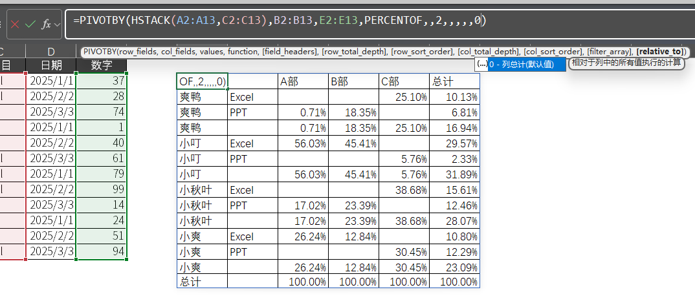Select the 23.09% subtotal cell

point(455,267)
